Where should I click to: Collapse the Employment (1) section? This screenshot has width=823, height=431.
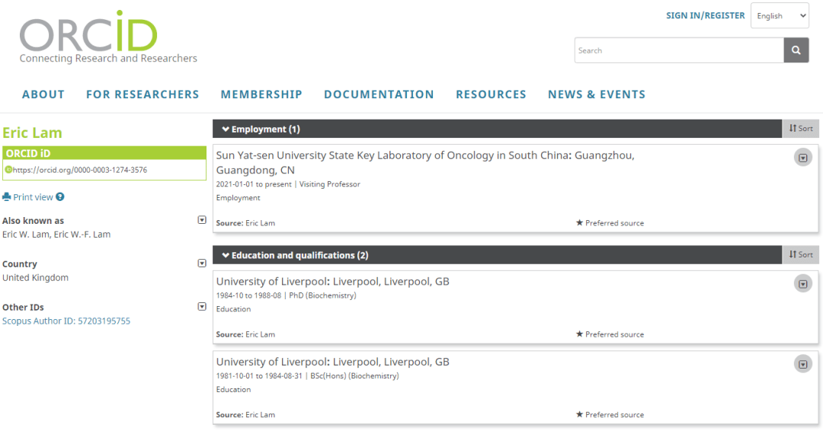[x=226, y=129]
